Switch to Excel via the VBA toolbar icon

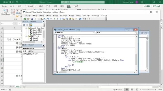(25, 19)
